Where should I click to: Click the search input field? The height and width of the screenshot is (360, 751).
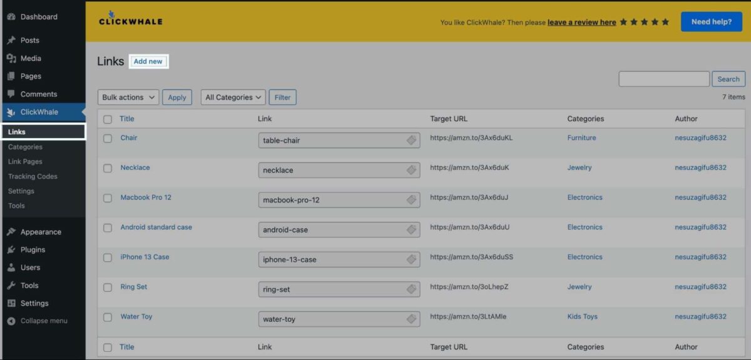pyautogui.click(x=664, y=79)
